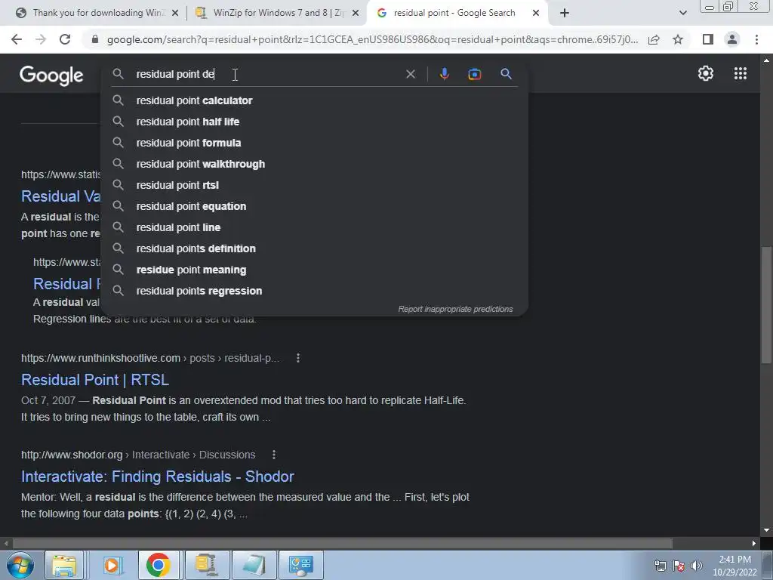Choose suggestion residual points regression
The height and width of the screenshot is (580, 773).
click(315, 292)
